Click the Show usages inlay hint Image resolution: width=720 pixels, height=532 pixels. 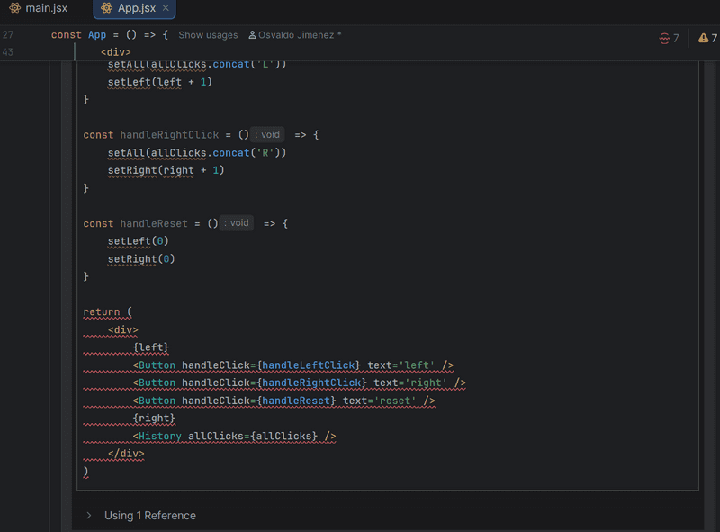(x=208, y=35)
